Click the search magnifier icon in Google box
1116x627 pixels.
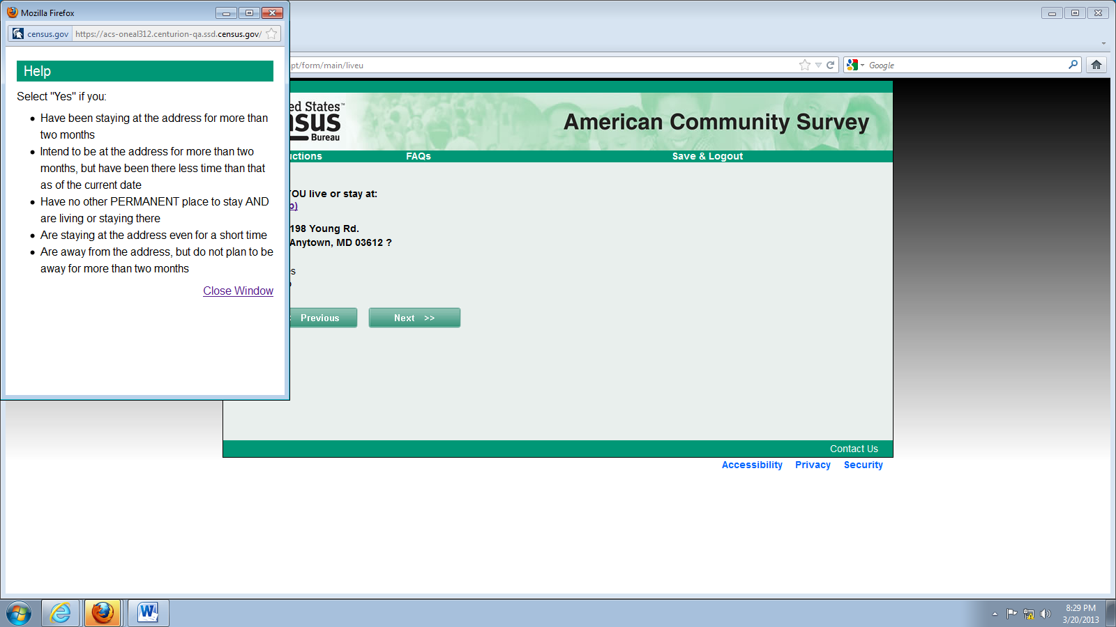pyautogui.click(x=1073, y=65)
